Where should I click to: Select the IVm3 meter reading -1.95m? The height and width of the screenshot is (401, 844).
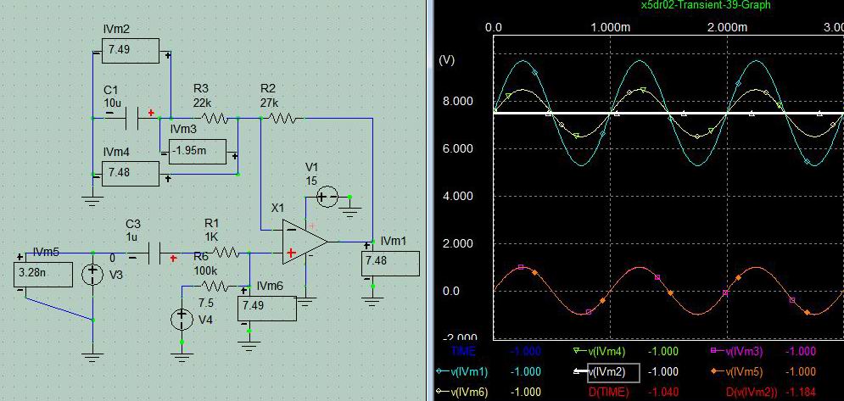pyautogui.click(x=198, y=151)
